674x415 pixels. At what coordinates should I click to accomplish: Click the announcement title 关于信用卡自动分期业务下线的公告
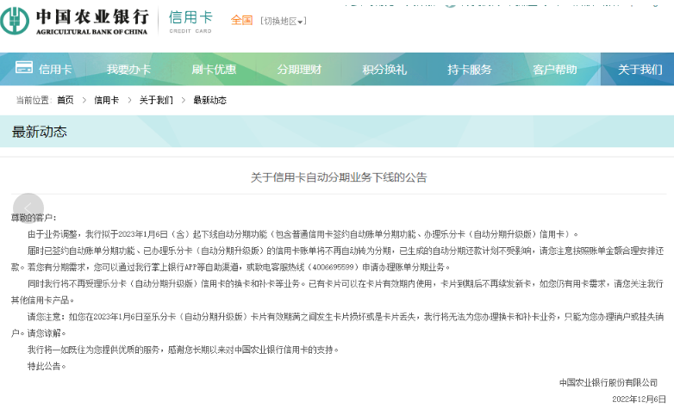pyautogui.click(x=338, y=177)
